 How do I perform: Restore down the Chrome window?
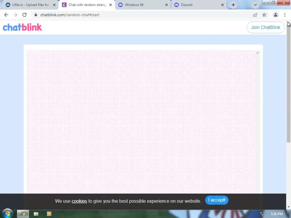[x=273, y=3]
